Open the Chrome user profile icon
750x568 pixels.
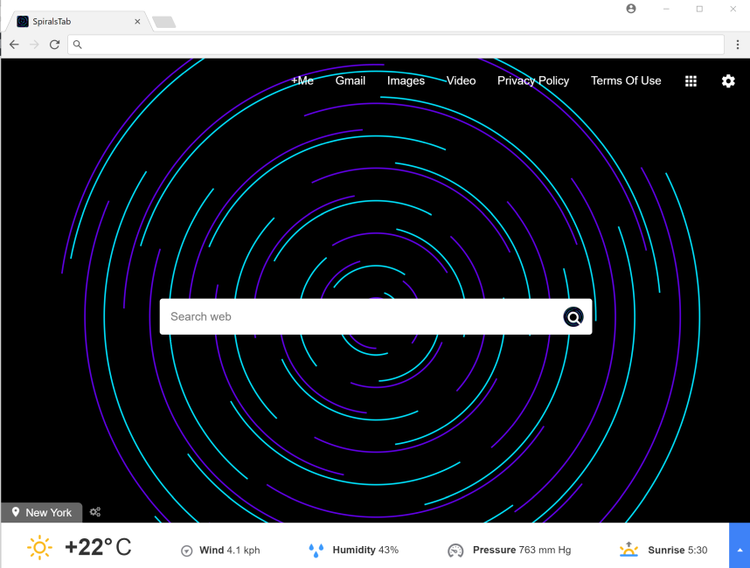631,9
